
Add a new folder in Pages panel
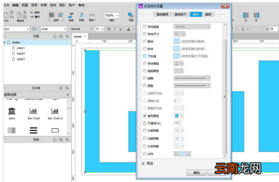pos(61,36)
